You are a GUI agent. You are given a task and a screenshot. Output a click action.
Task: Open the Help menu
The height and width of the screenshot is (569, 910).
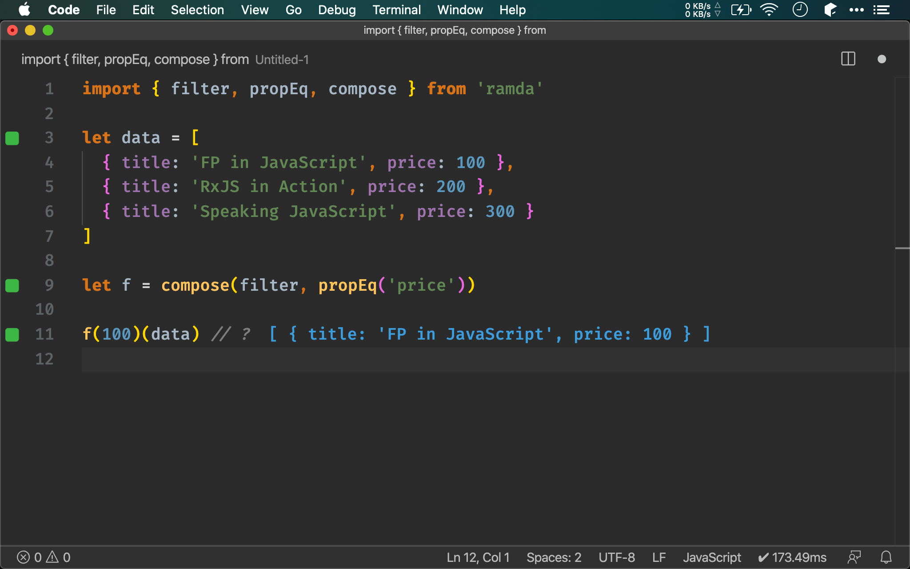(x=512, y=10)
